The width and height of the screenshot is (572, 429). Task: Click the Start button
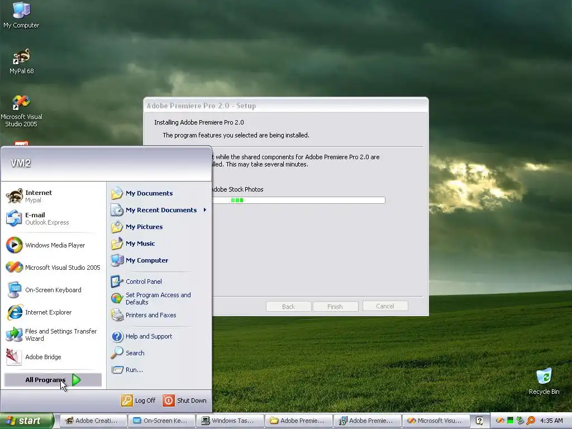(27, 421)
